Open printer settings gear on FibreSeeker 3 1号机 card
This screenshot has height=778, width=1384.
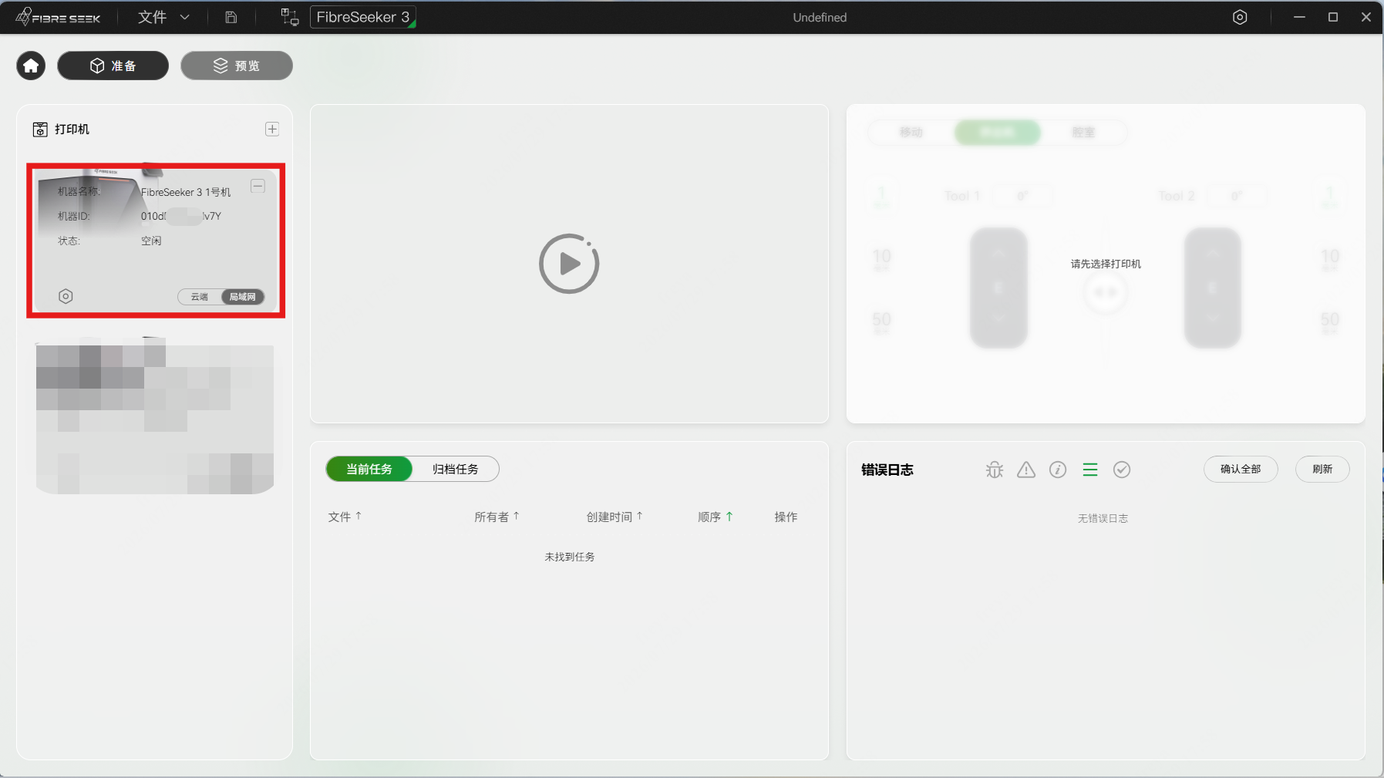(x=66, y=296)
